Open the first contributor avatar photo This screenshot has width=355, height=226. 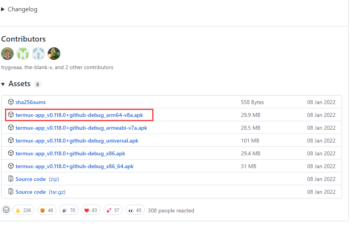tap(7, 54)
